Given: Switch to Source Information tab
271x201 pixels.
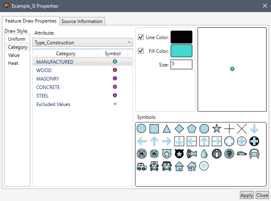Looking at the screenshot, I should [82, 21].
